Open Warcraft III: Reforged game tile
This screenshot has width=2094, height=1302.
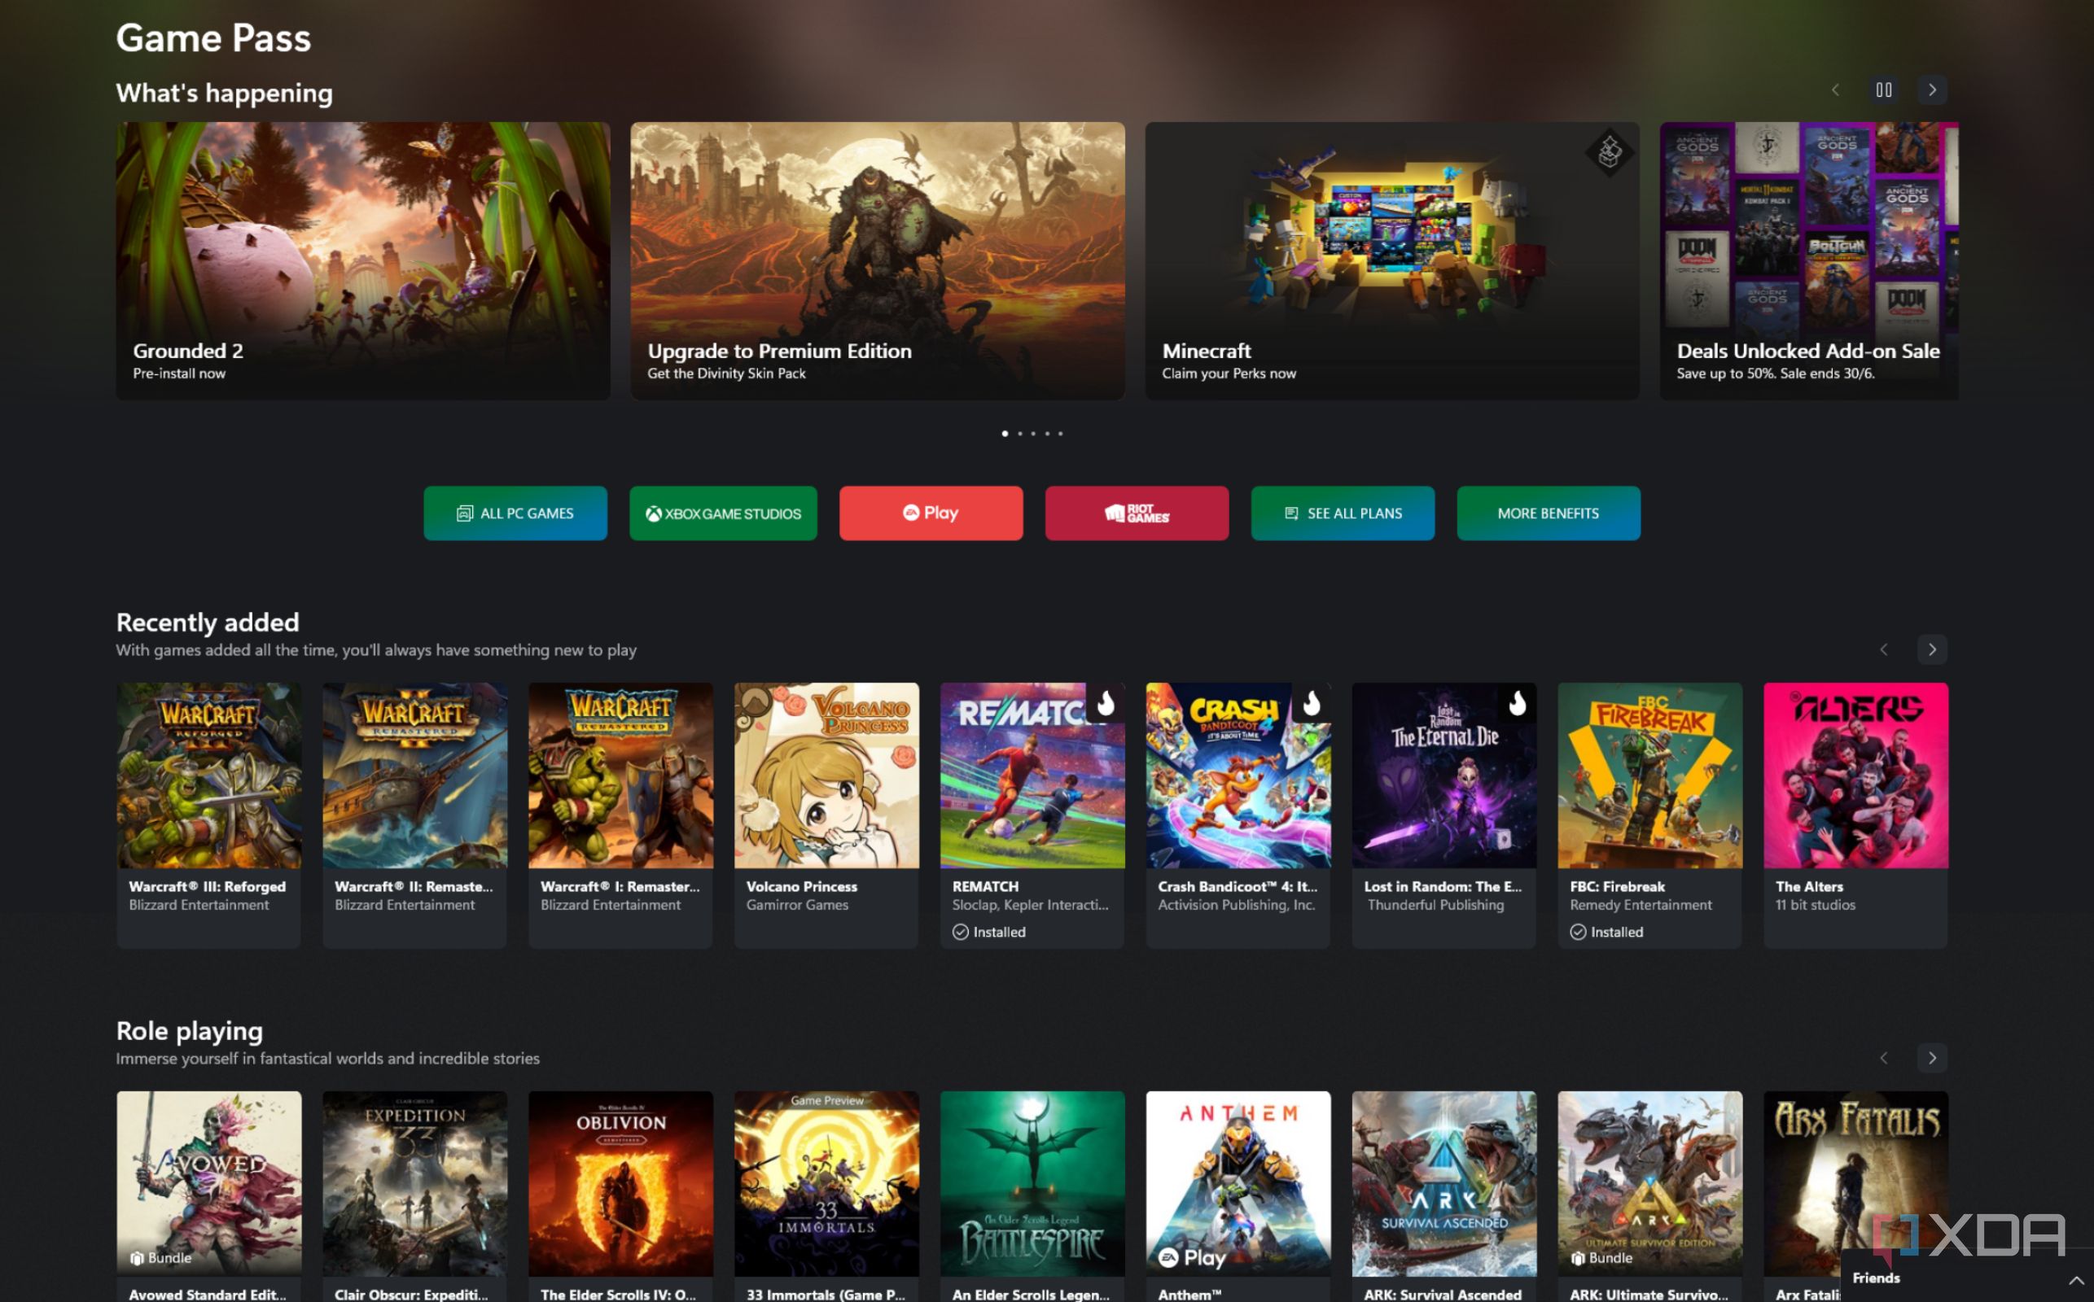pos(209,815)
